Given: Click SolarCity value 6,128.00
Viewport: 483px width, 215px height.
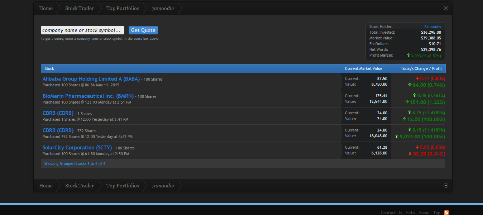Looking at the screenshot, I should (x=379, y=153).
